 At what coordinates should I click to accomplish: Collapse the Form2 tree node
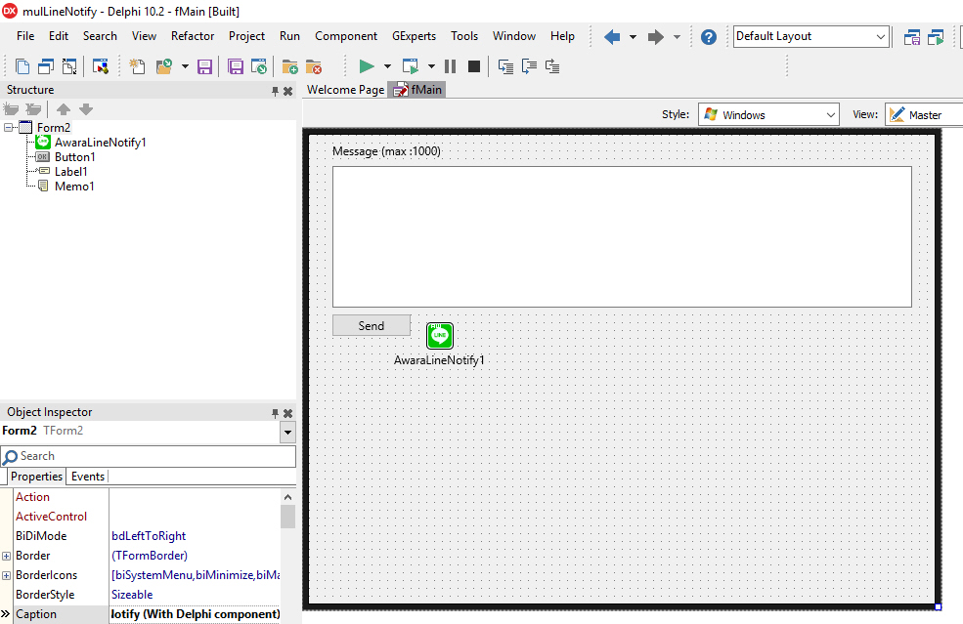click(x=8, y=128)
